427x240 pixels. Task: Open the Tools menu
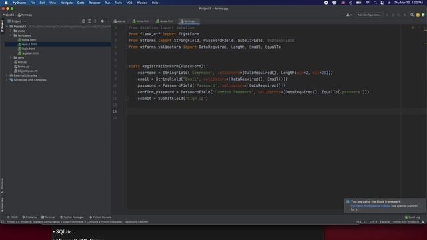tap(118, 3)
